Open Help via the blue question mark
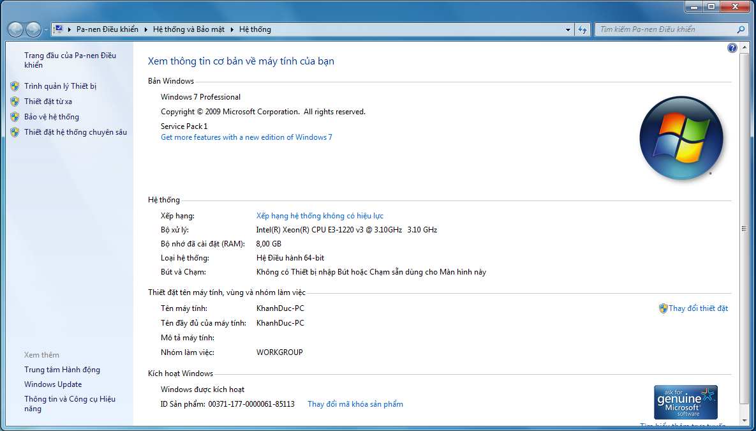 point(732,48)
